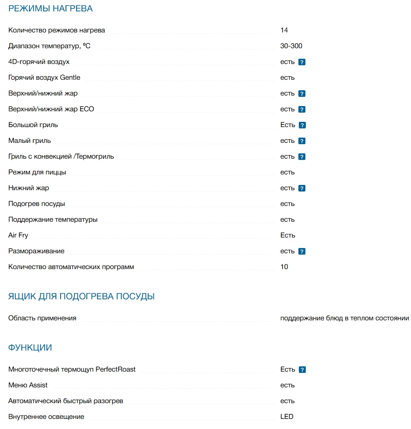Click the Малый гриль help icon
Viewport: 411px width, 429px height.
[x=301, y=141]
